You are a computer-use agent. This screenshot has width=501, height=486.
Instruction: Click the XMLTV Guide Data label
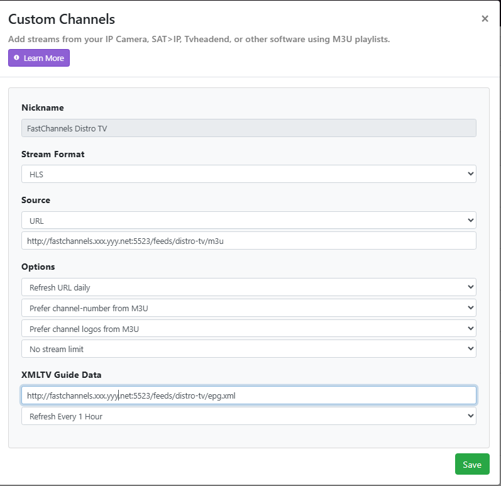coord(62,375)
